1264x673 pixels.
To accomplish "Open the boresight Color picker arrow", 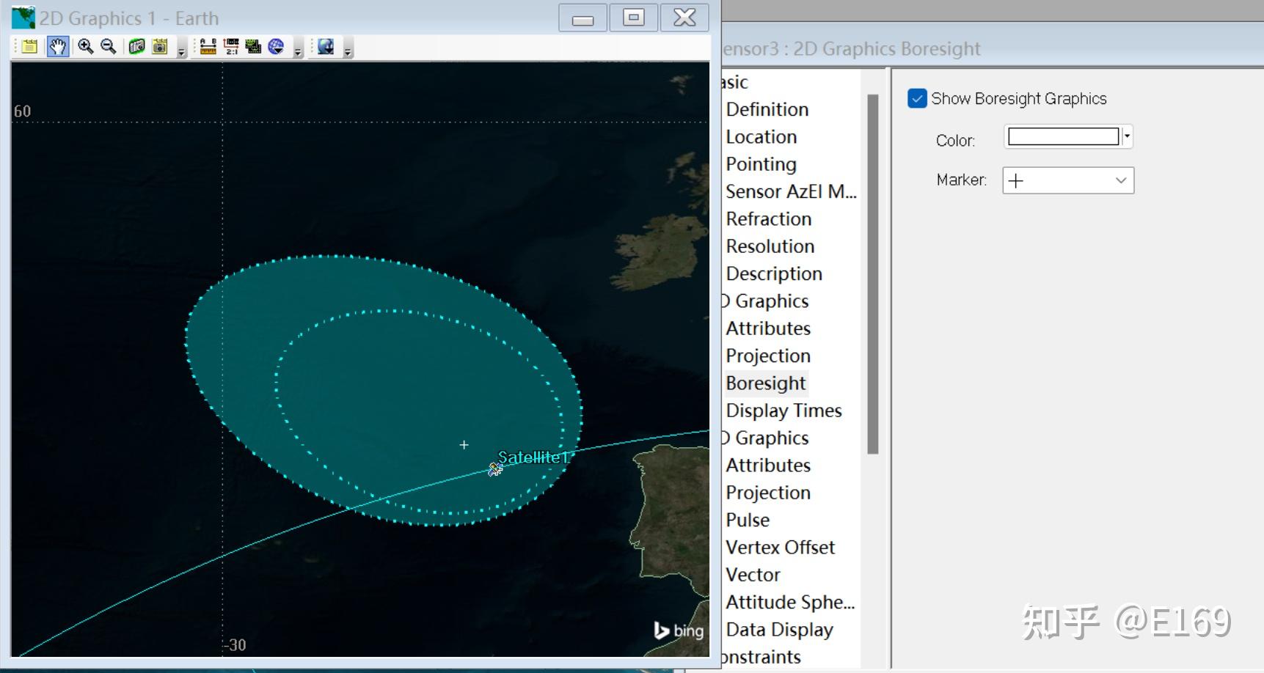I will (x=1128, y=136).
